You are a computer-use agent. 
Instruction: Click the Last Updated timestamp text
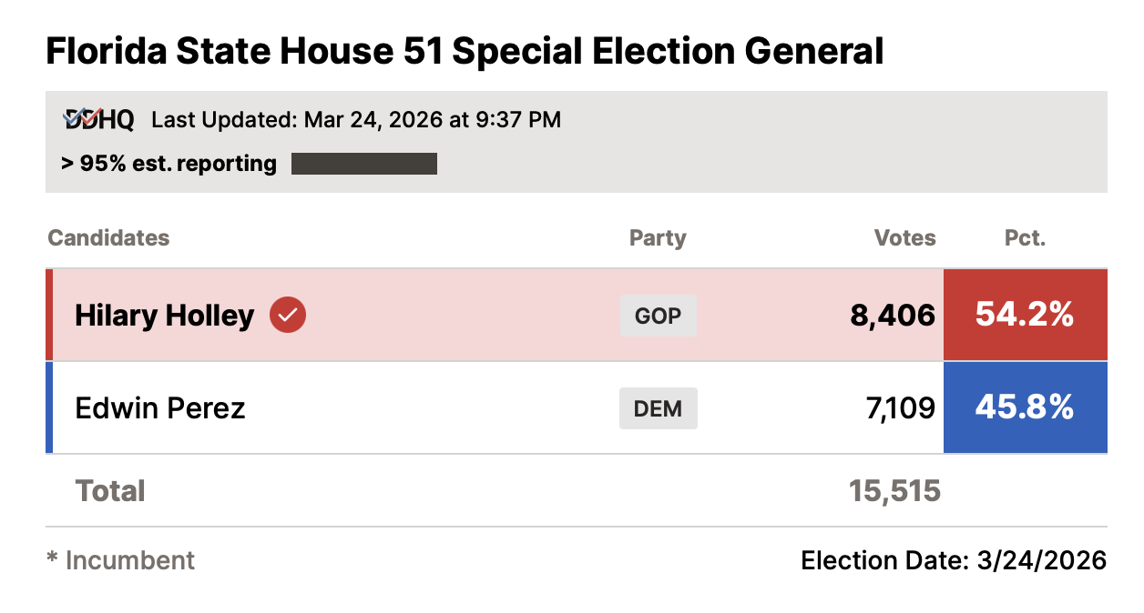click(x=356, y=119)
